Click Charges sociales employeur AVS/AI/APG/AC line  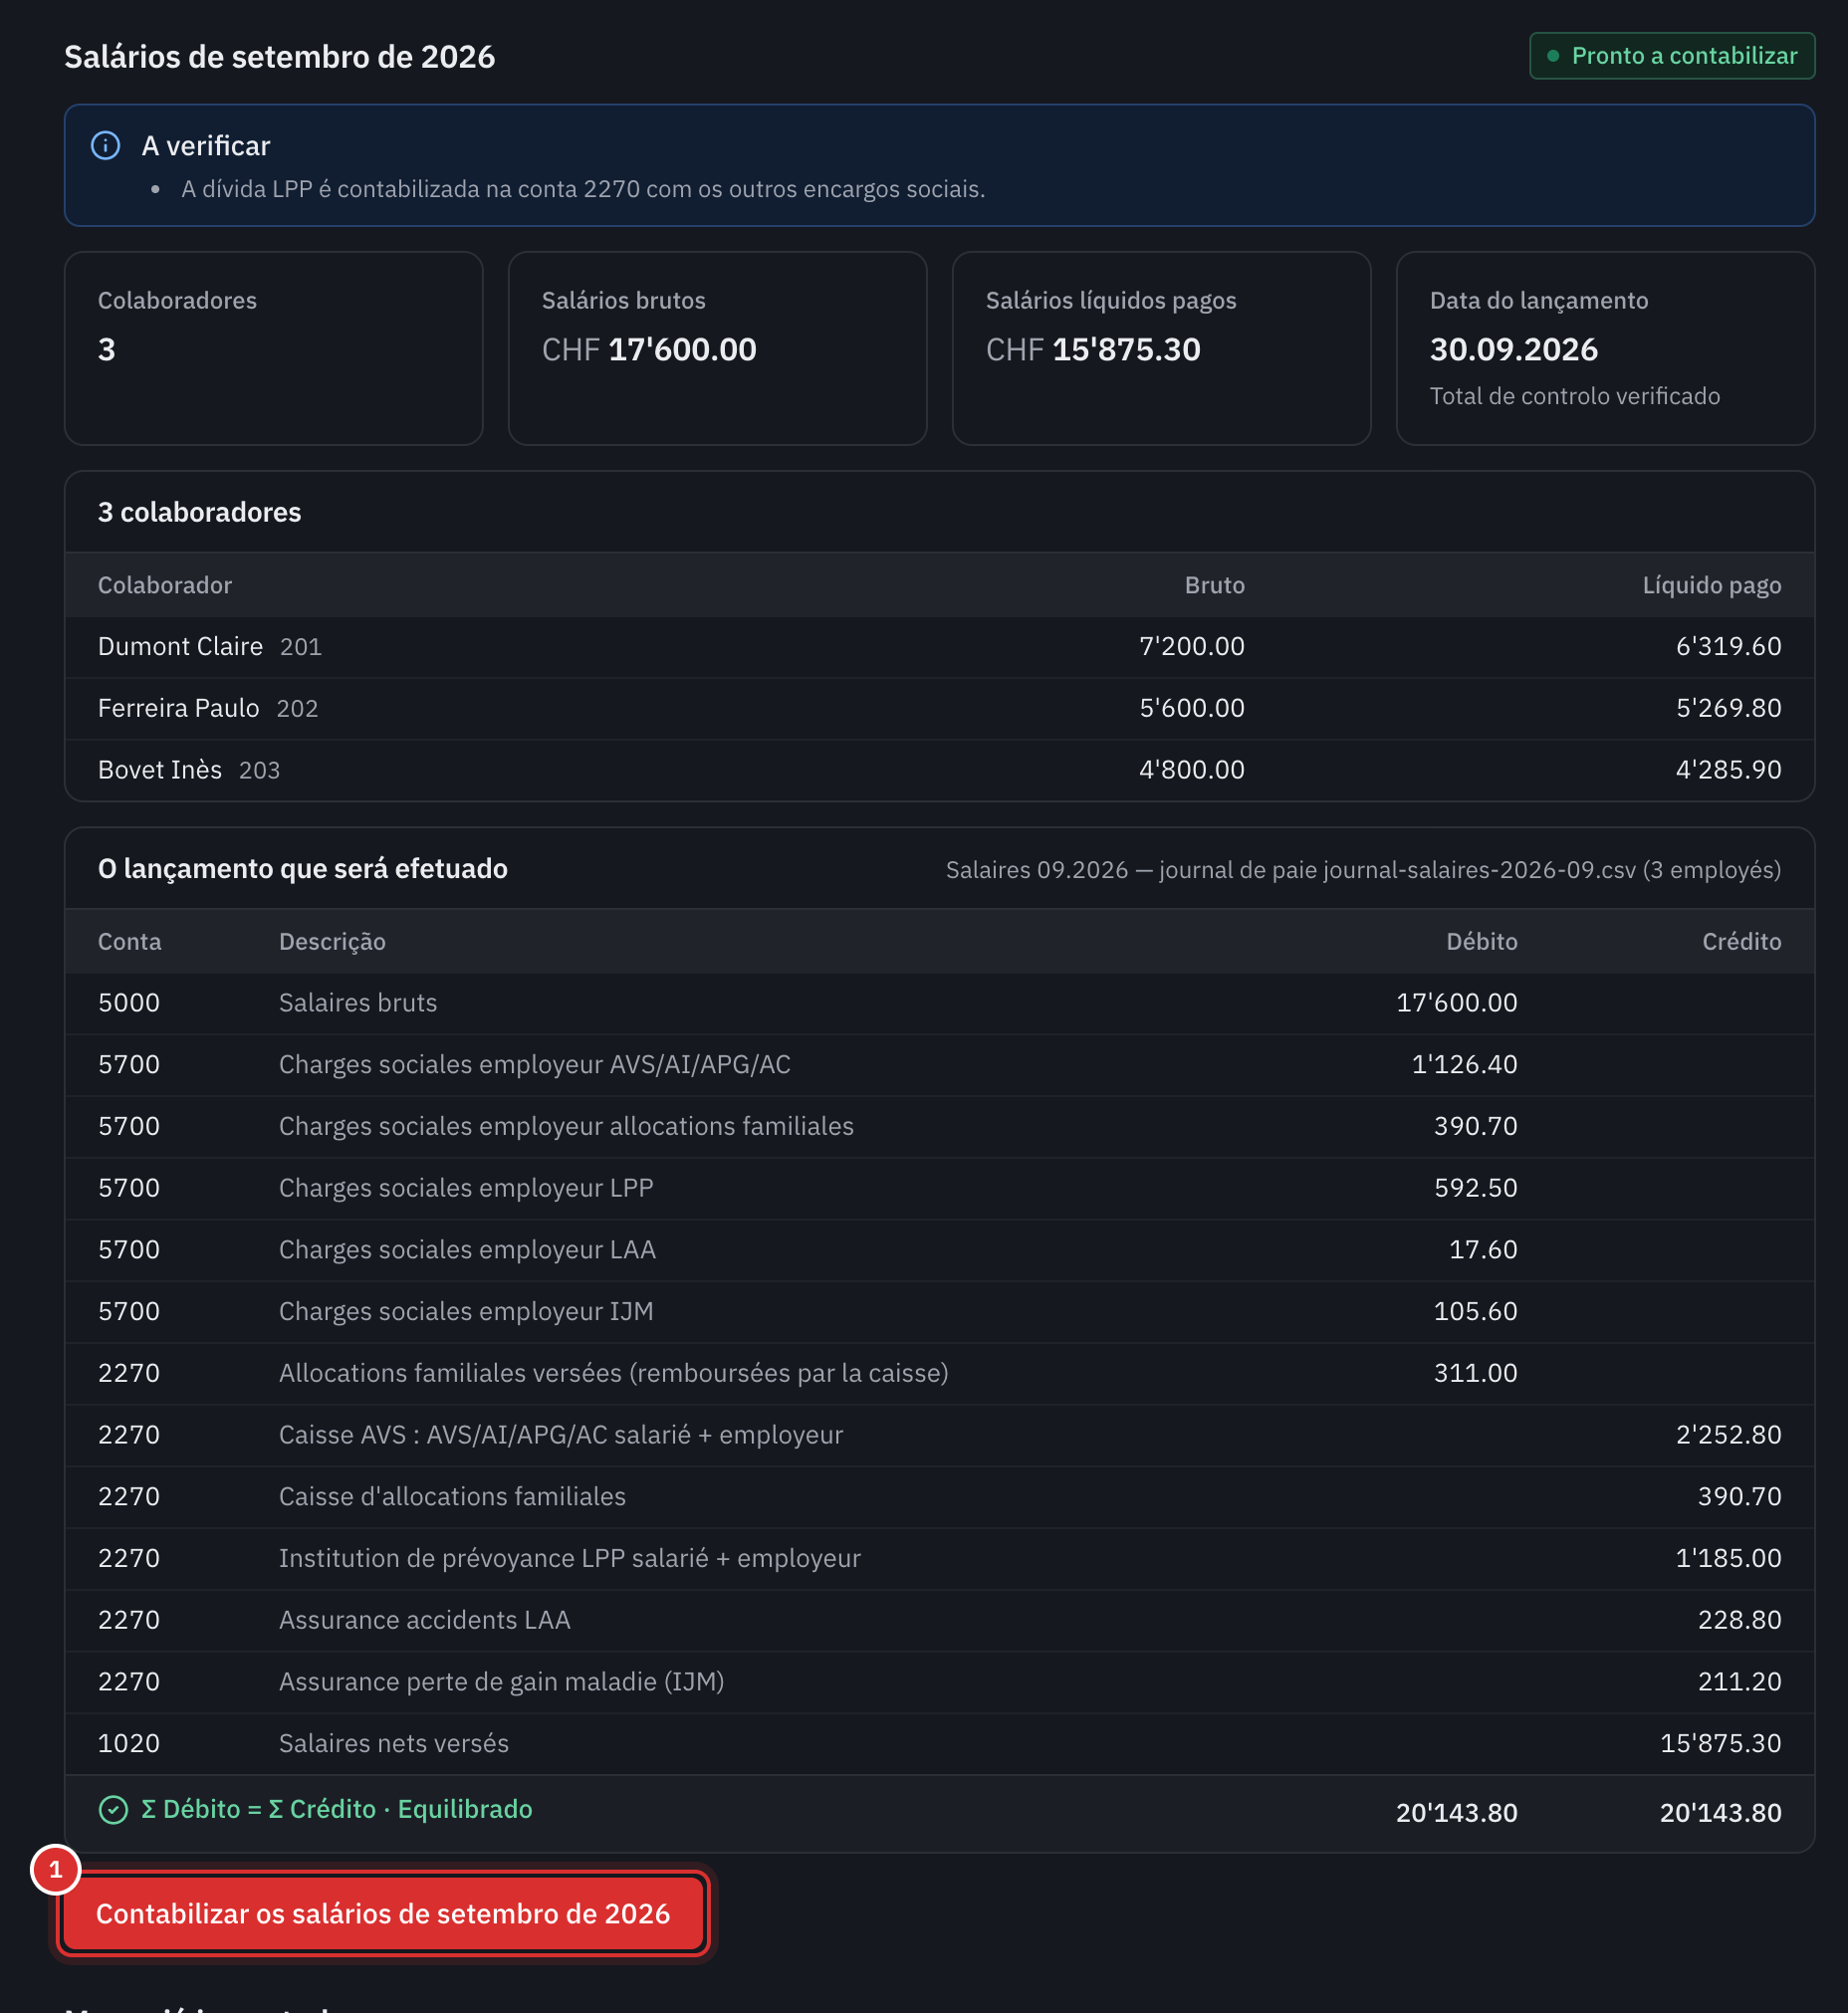click(x=940, y=1065)
